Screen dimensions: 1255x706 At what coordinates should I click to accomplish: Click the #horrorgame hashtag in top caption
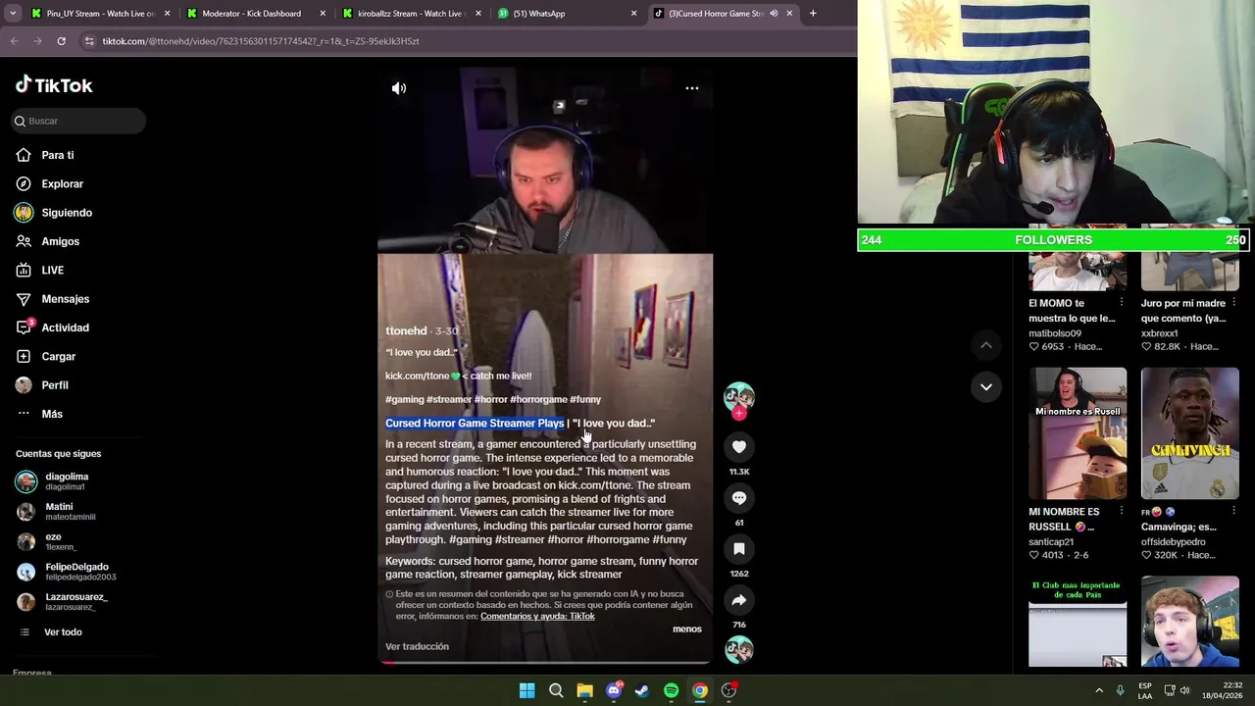click(x=538, y=399)
